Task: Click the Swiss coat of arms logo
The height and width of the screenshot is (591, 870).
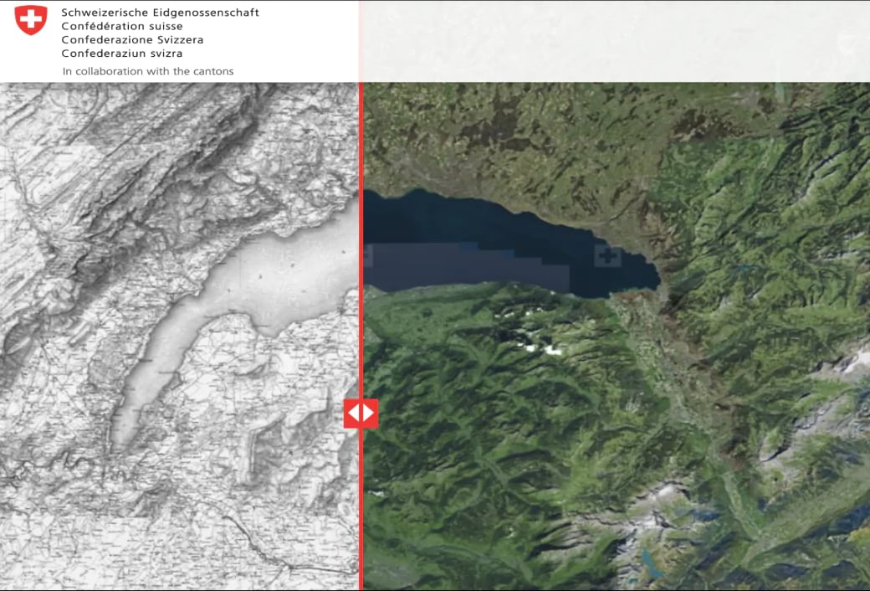Action: 30,20
